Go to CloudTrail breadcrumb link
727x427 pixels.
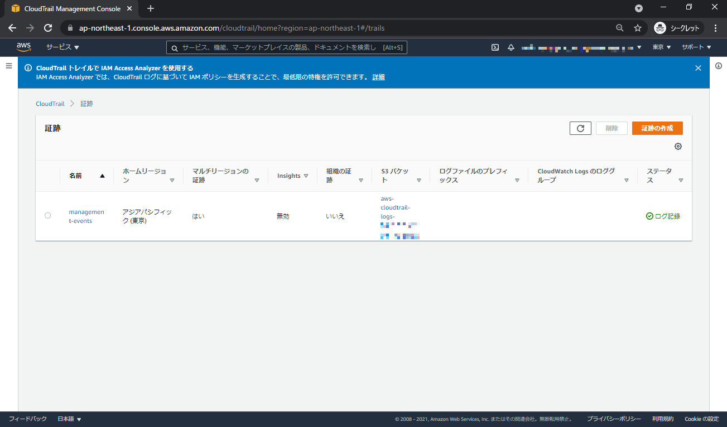pos(50,104)
